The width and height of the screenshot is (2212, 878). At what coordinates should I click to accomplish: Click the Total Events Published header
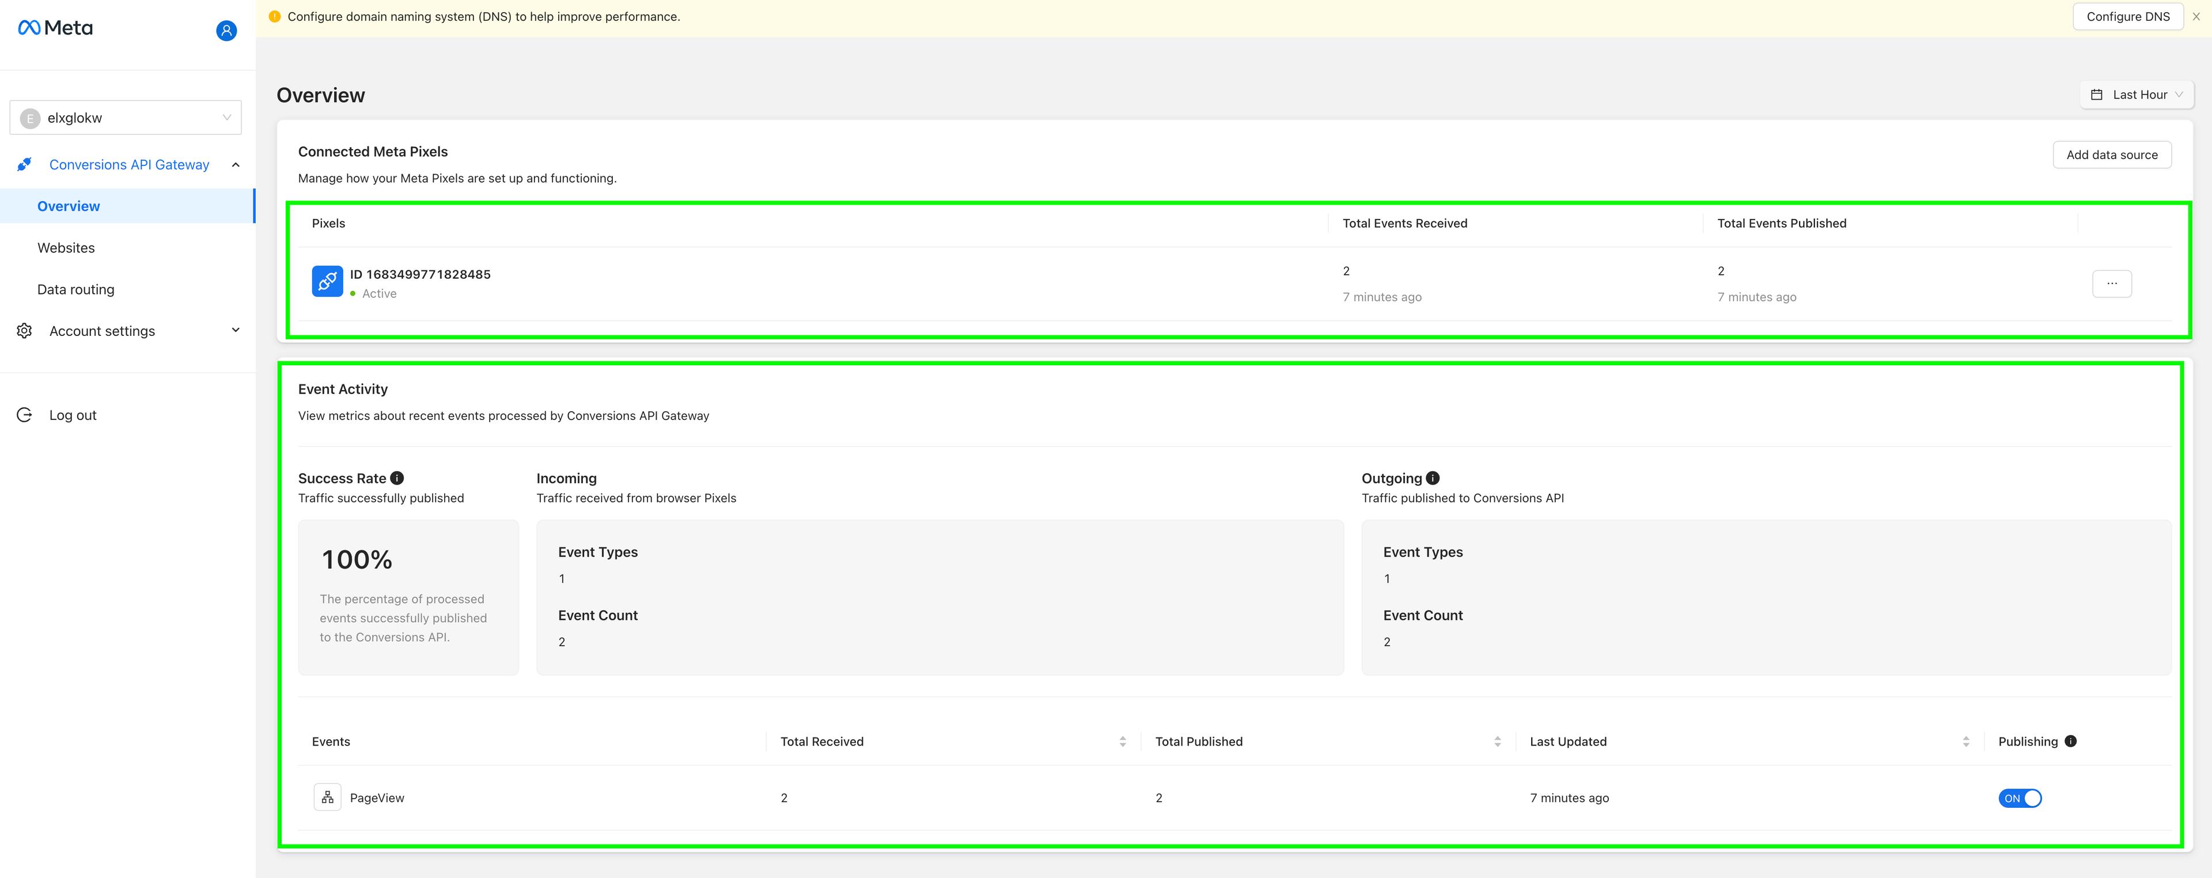coord(1782,224)
